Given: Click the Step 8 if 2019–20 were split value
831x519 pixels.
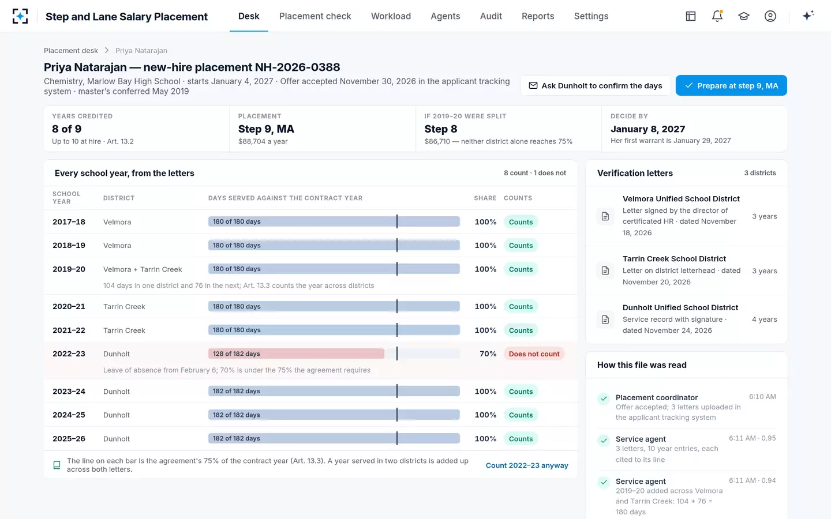Looking at the screenshot, I should (441, 129).
